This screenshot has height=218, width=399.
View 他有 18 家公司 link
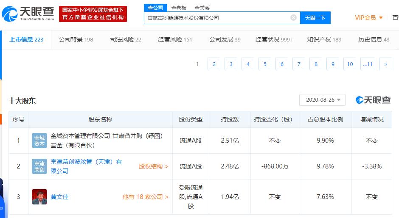tap(145, 197)
